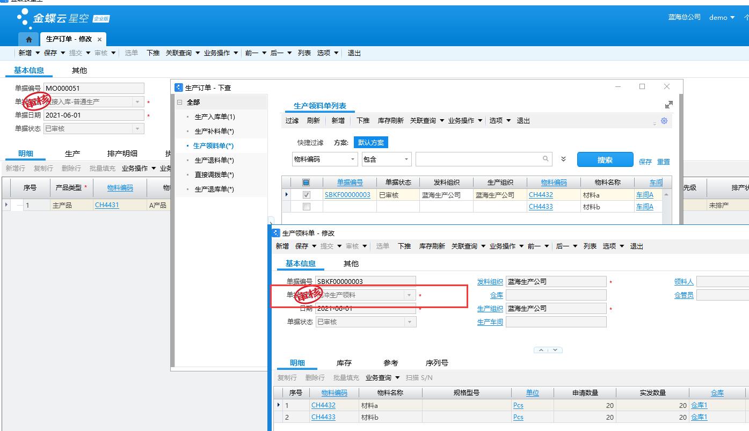Collapse the 全部 tree node
Screen dimensions: 749x431
179,102
